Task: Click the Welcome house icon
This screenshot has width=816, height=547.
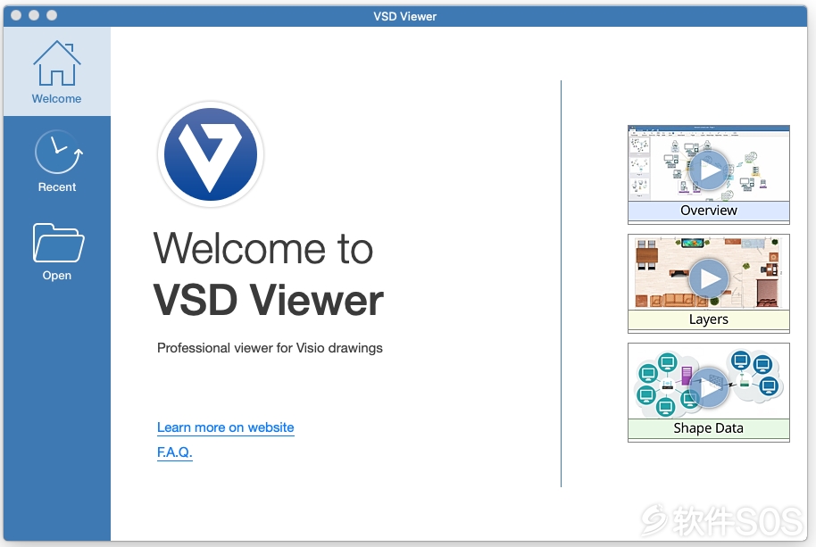Action: pyautogui.click(x=57, y=63)
